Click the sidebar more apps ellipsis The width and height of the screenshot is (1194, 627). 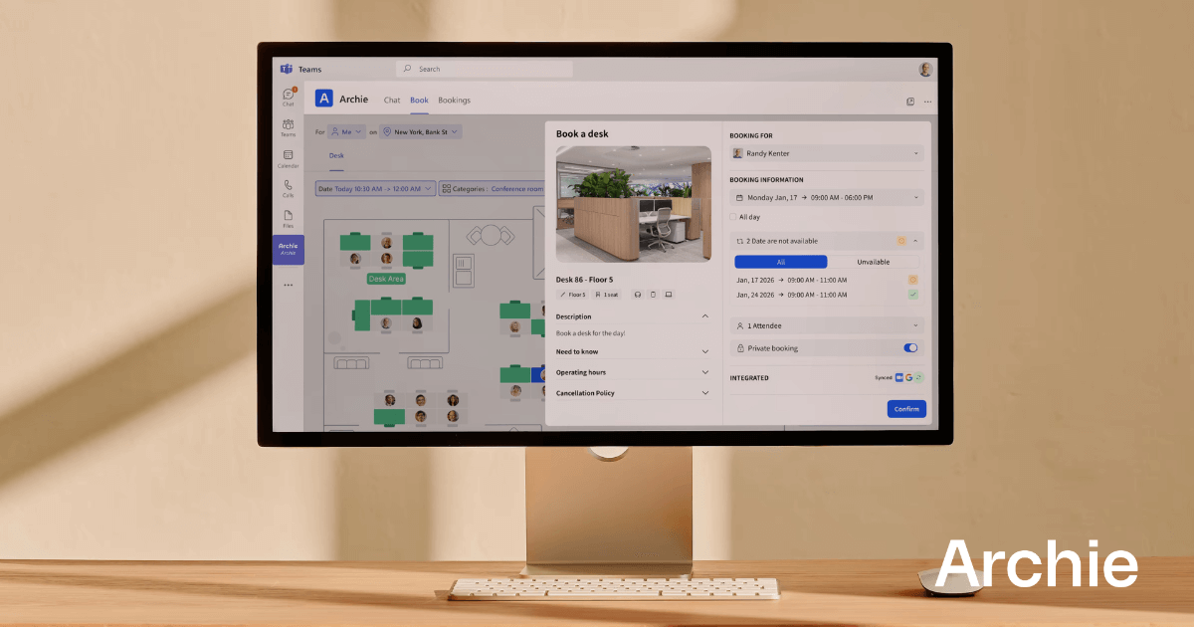click(289, 285)
